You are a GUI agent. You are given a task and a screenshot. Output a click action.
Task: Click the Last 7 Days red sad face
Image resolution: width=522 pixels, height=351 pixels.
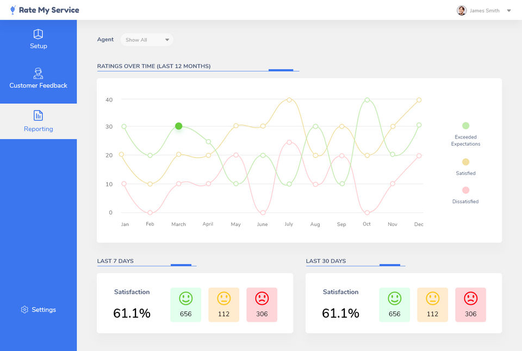coord(262,298)
